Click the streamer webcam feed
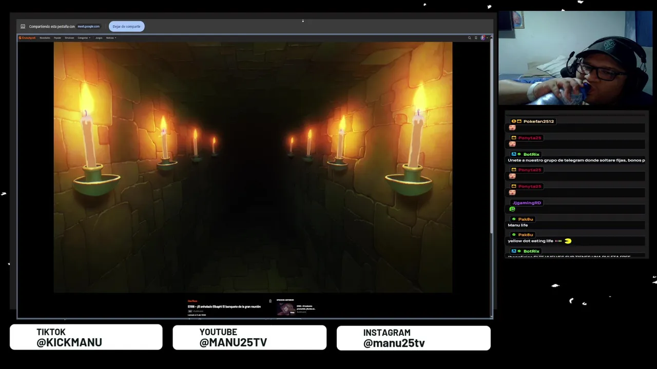Viewport: 657px width, 369px height. tap(575, 58)
